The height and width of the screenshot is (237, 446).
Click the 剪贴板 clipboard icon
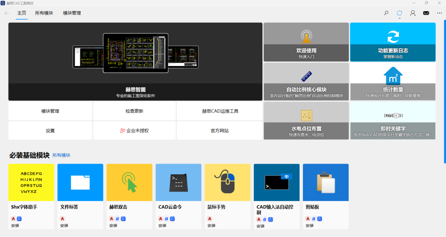326,182
